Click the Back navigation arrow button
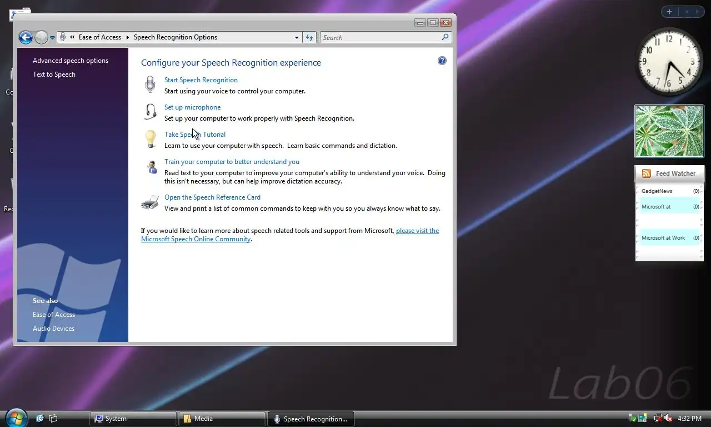711x427 pixels. [26, 37]
